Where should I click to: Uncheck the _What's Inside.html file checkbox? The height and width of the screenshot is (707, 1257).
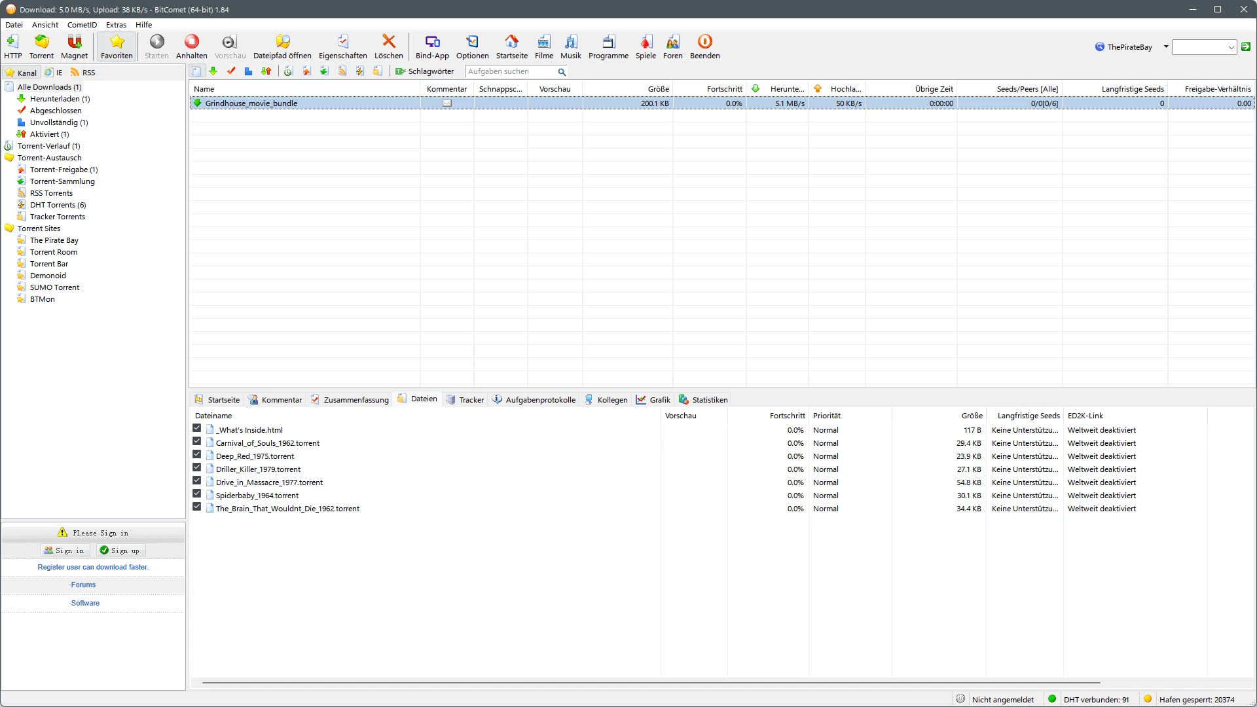point(196,428)
